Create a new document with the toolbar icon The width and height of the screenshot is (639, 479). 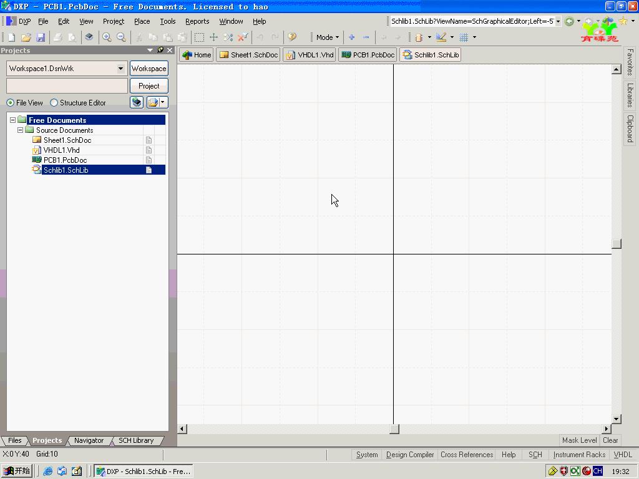(x=11, y=37)
